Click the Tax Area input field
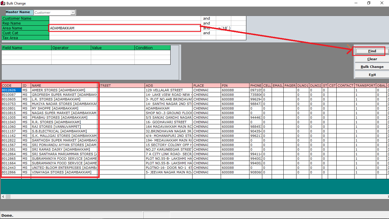Viewport: 389px width, 219px height. coord(125,38)
